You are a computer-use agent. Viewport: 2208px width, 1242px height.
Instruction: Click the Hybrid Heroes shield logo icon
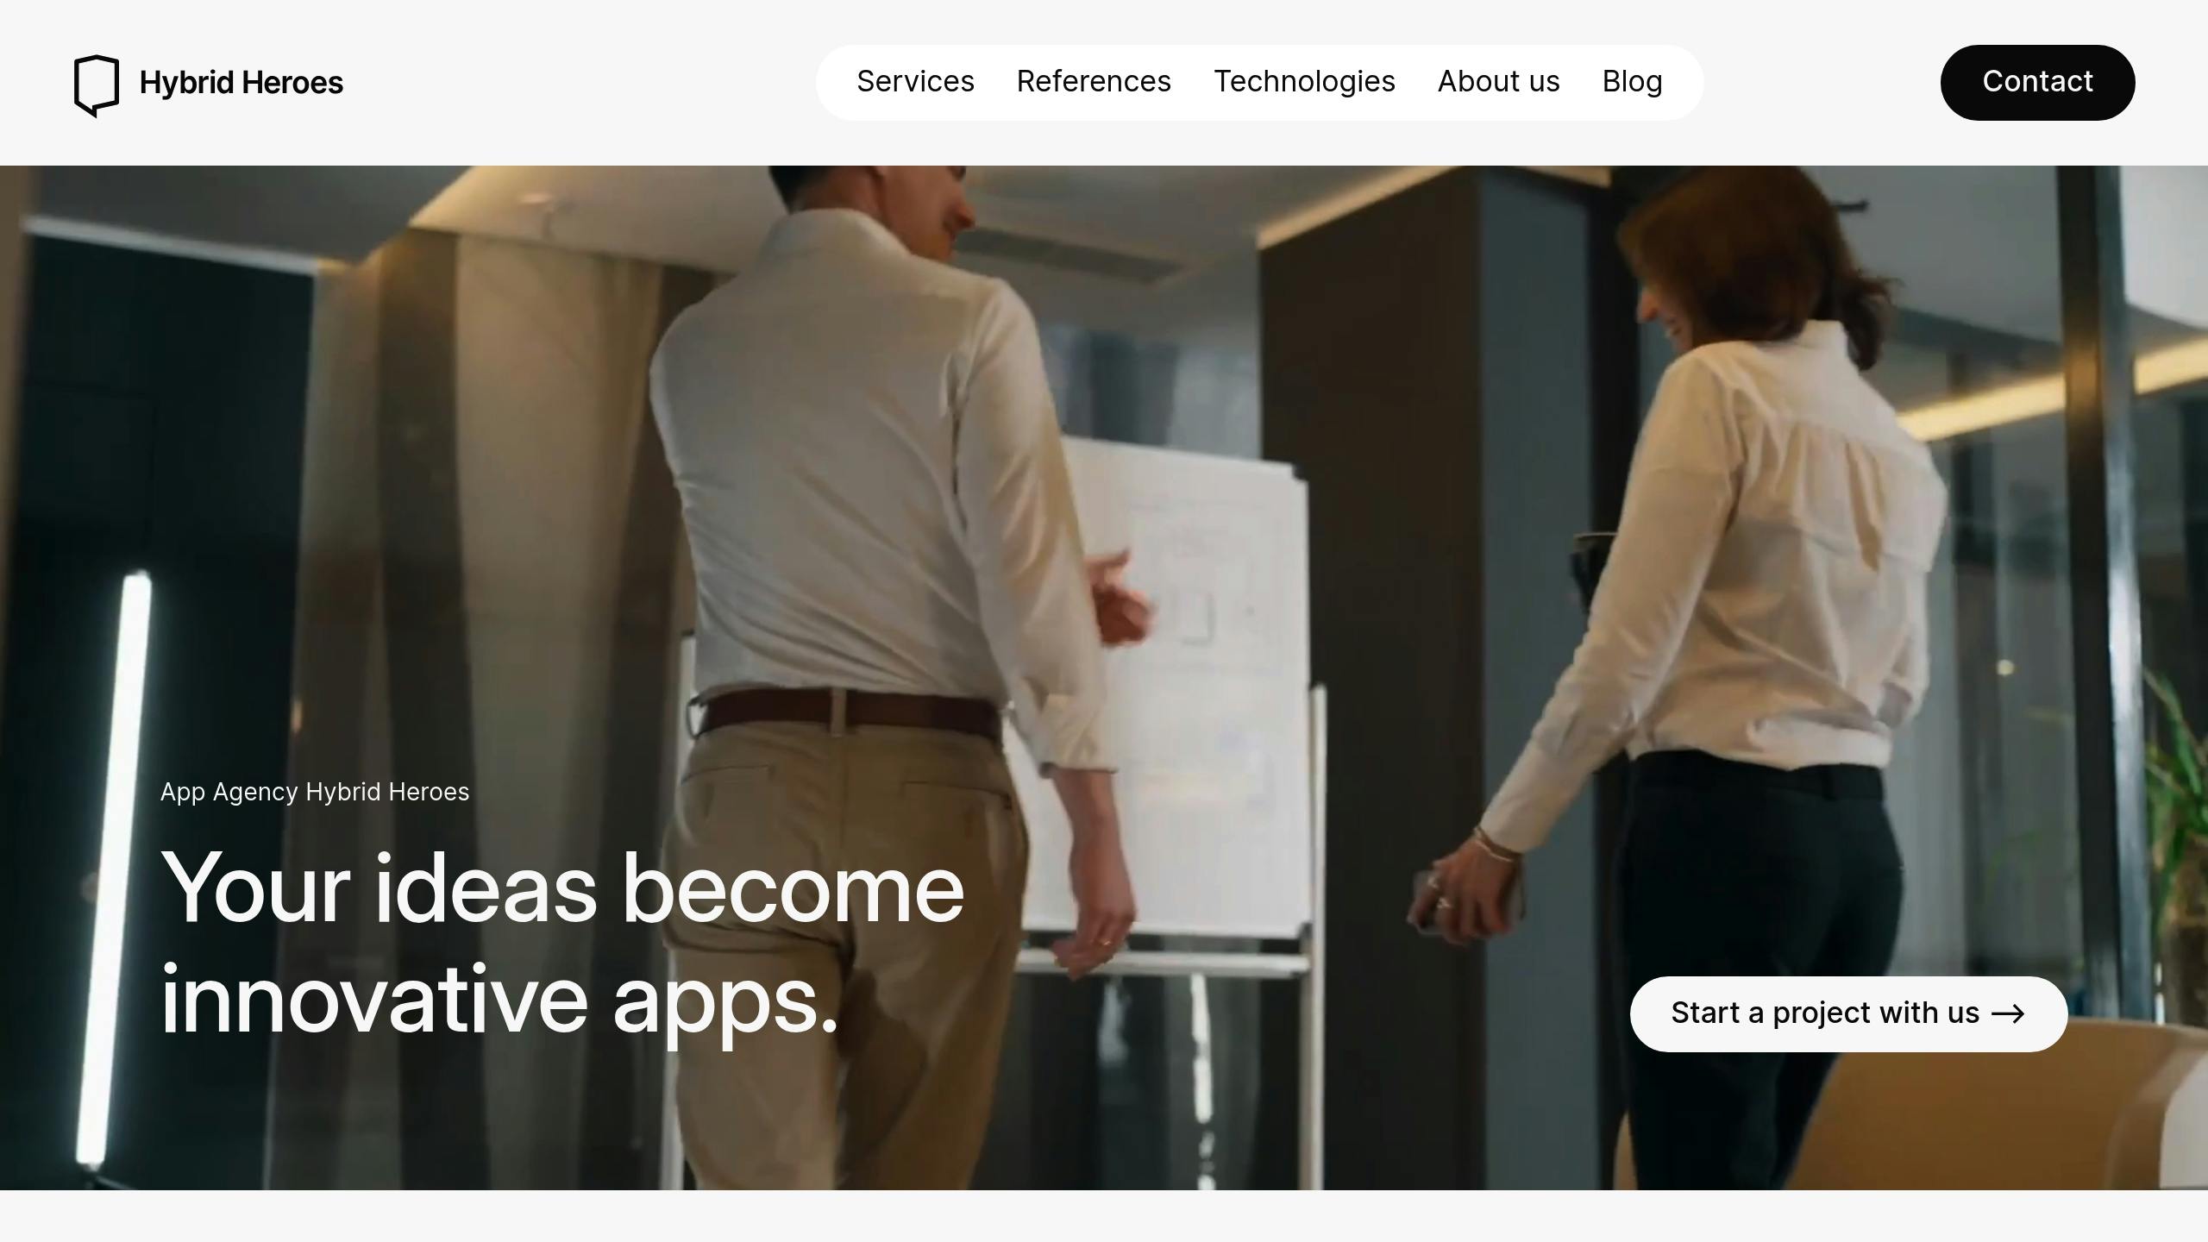[97, 85]
